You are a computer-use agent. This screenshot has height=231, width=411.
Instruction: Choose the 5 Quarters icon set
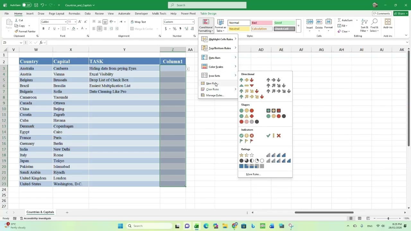pos(251,161)
